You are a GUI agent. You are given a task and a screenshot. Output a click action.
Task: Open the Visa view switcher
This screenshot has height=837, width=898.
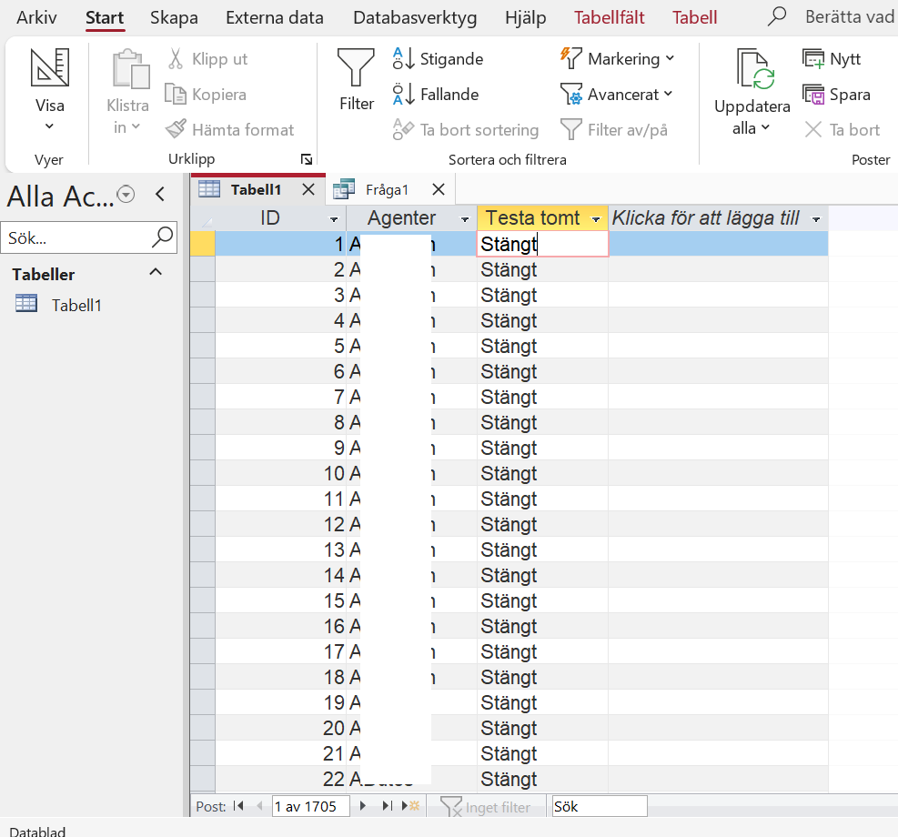click(x=49, y=90)
